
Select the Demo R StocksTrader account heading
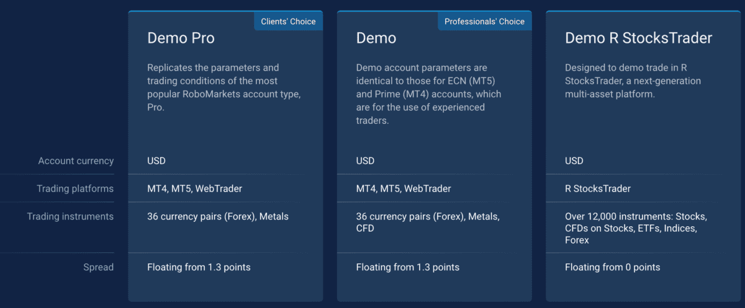pos(638,38)
